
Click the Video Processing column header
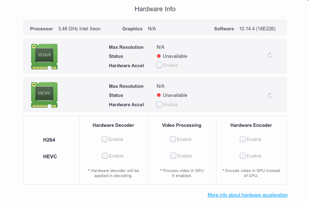(x=182, y=125)
